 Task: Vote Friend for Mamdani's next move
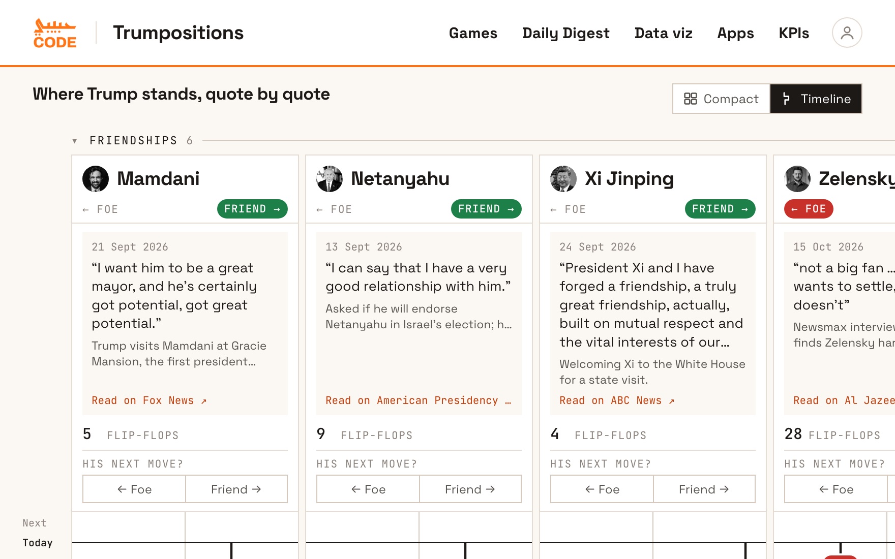point(236,489)
